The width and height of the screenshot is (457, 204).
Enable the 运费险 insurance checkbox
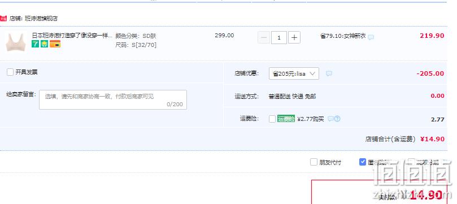[x=272, y=119]
